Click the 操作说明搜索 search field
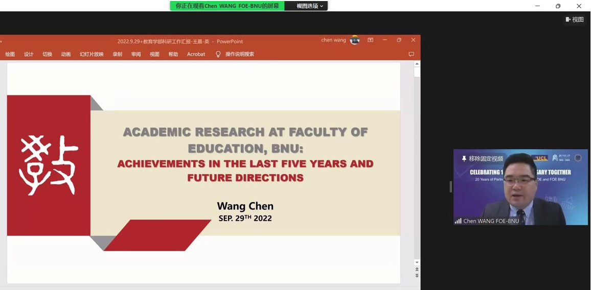The image size is (591, 290). 240,54
